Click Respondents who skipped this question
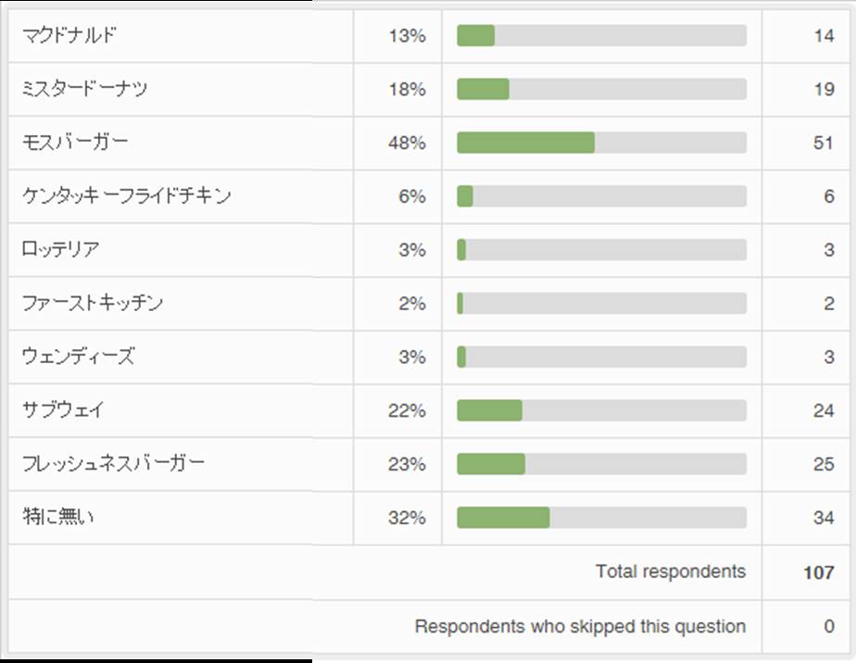The image size is (856, 663). [580, 627]
